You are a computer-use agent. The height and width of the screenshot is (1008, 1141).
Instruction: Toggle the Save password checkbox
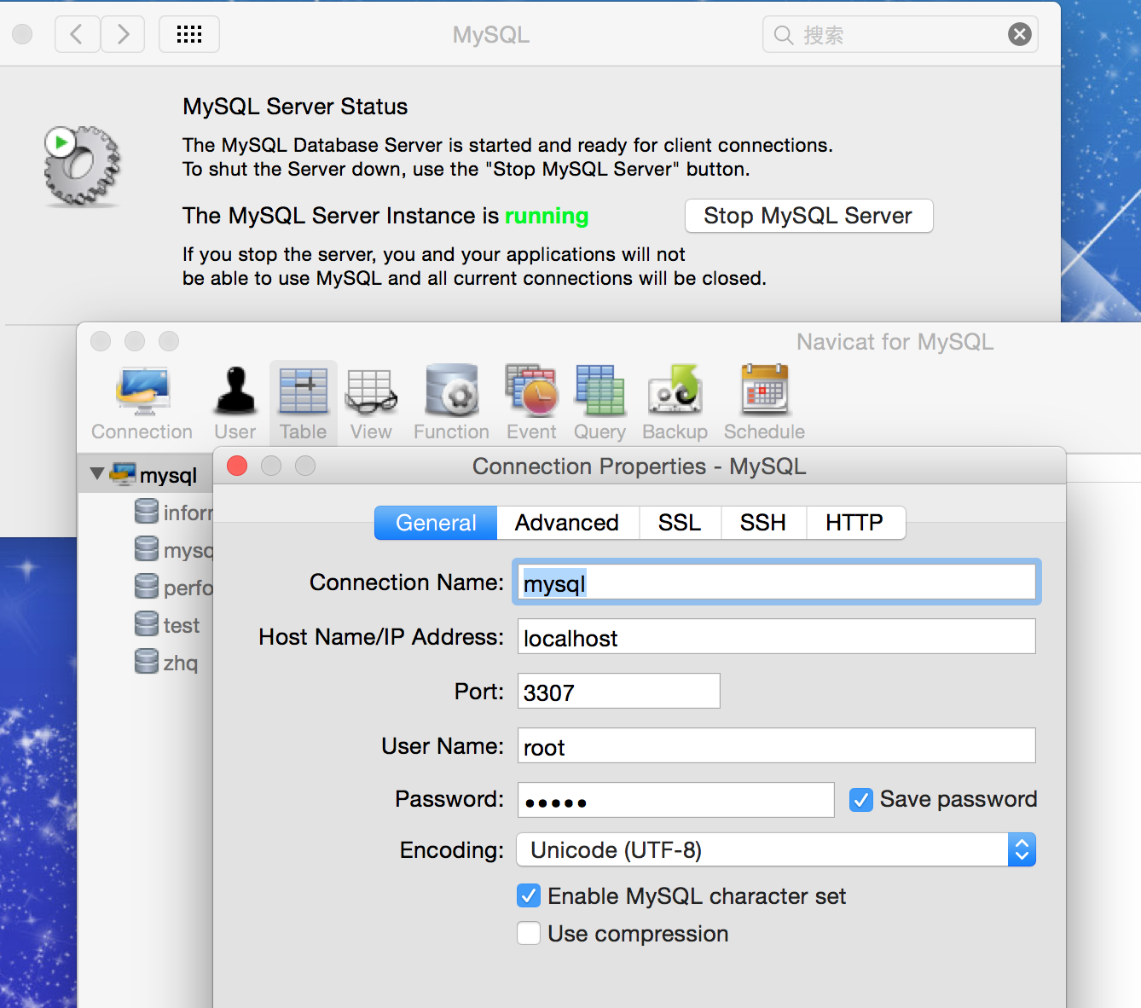tap(861, 800)
